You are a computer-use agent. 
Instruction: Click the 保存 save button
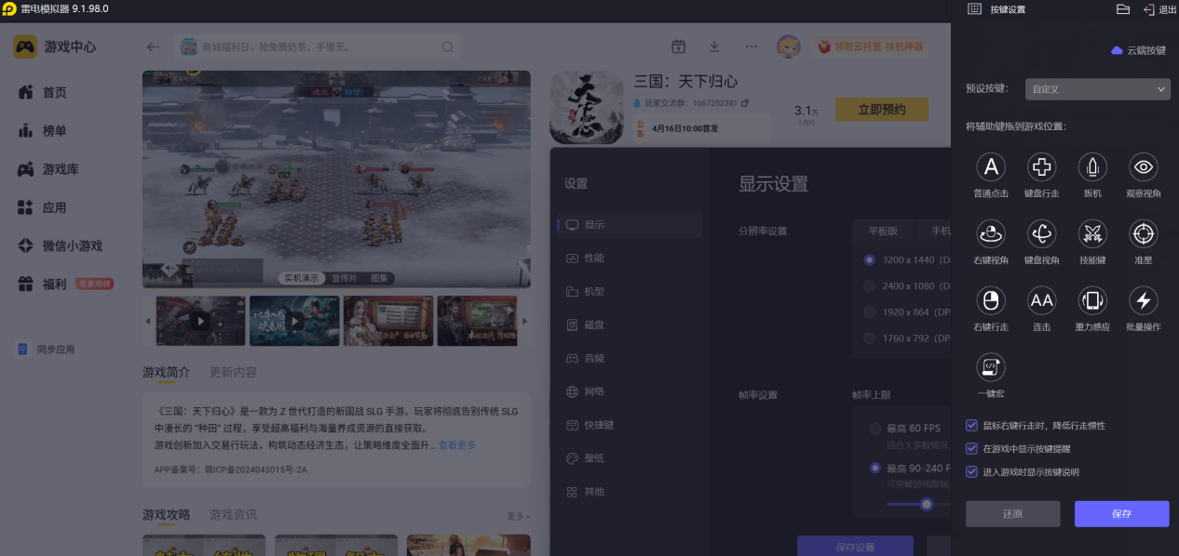tap(1121, 514)
